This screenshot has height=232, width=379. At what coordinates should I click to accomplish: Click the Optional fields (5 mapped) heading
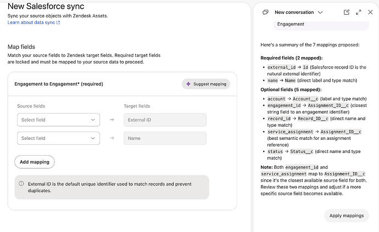[x=291, y=89]
